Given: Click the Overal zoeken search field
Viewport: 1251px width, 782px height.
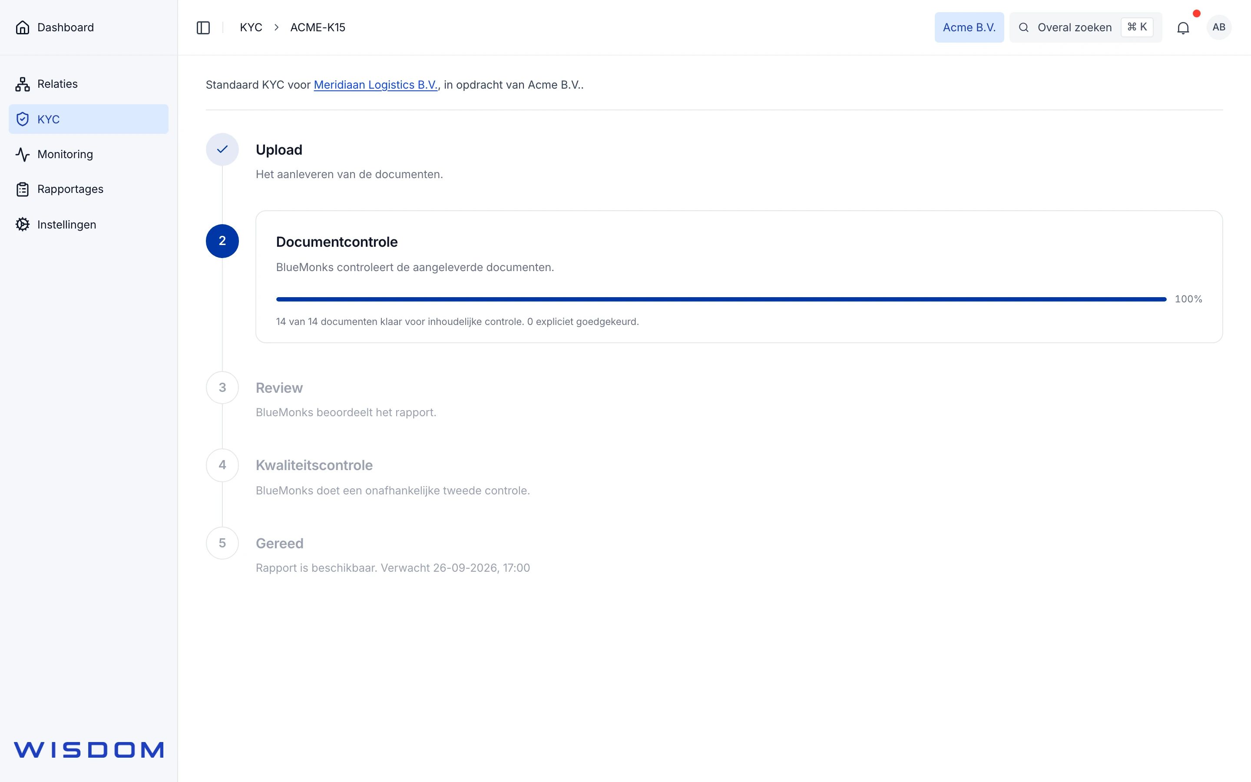Looking at the screenshot, I should tap(1086, 27).
